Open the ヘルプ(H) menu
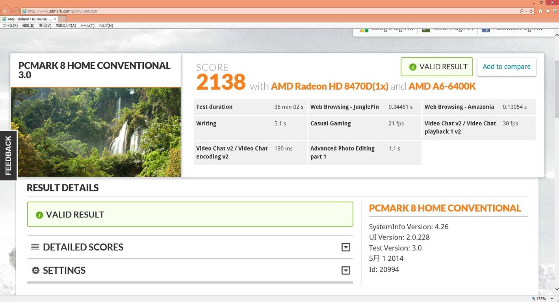The width and height of the screenshot is (559, 302). coord(106,26)
